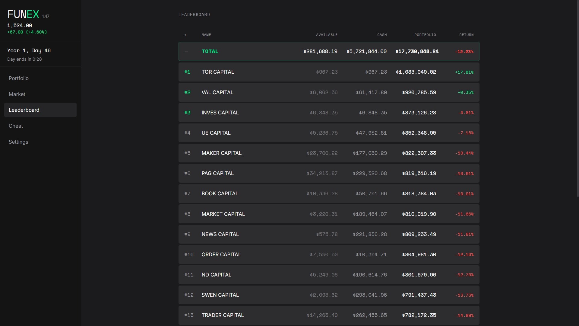Select MAKER CAPITAL row name
579x326 pixels.
coord(222,153)
